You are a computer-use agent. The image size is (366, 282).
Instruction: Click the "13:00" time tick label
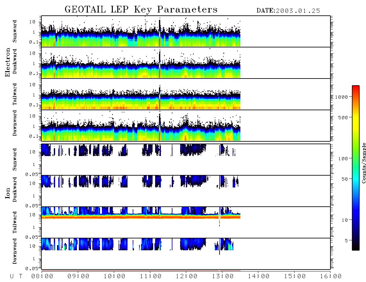pos(223,276)
